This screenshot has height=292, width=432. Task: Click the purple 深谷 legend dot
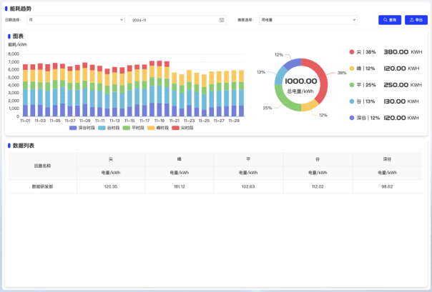(x=352, y=117)
